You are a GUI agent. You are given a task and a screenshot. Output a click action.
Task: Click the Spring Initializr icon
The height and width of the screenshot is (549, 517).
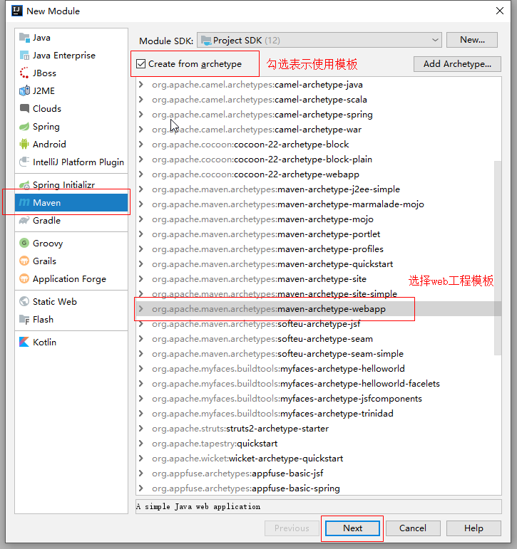[x=24, y=185]
